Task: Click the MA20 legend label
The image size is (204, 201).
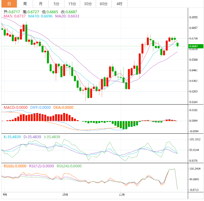Action: pyautogui.click(x=67, y=16)
